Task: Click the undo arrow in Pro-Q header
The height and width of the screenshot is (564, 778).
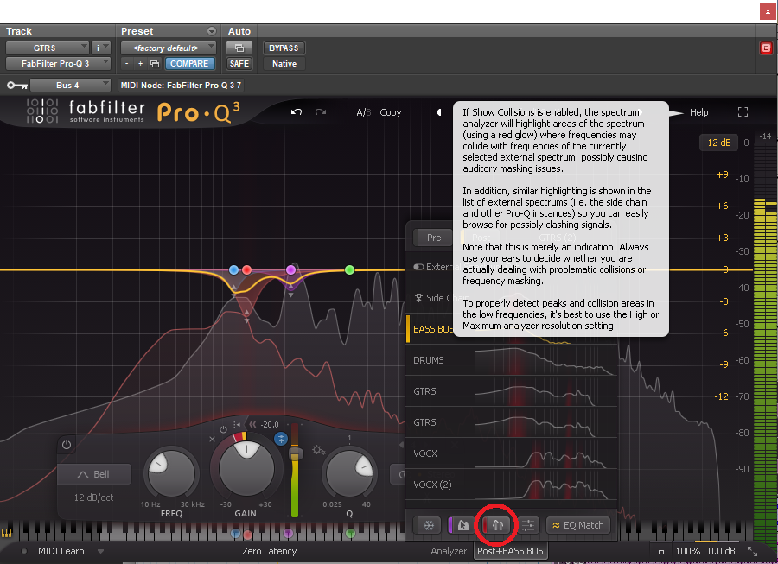Action: [x=297, y=112]
